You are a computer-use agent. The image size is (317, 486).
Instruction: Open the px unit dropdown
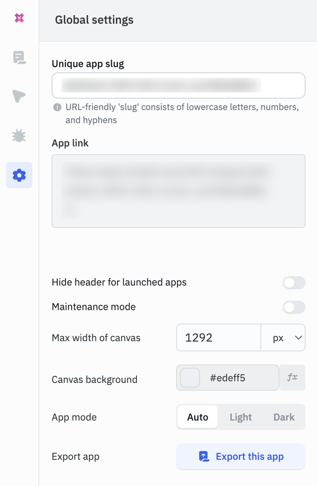pyautogui.click(x=283, y=337)
